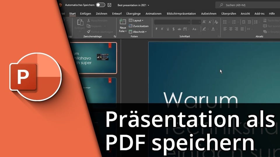Screen dimensions: 280x157
Task: Click the text highlight color pen
Action: click(204, 29)
